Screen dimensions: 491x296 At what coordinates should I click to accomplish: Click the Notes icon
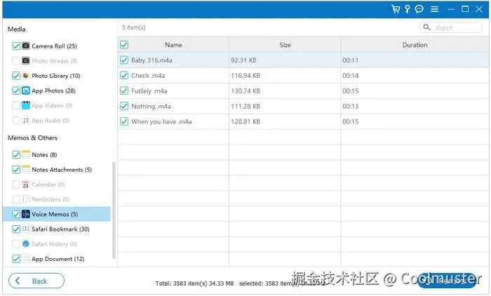coord(26,154)
